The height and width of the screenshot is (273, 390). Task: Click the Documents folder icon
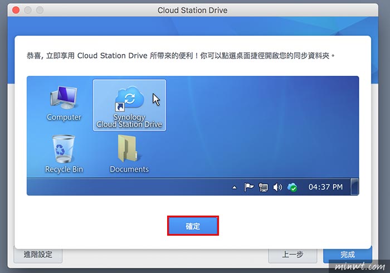point(128,148)
